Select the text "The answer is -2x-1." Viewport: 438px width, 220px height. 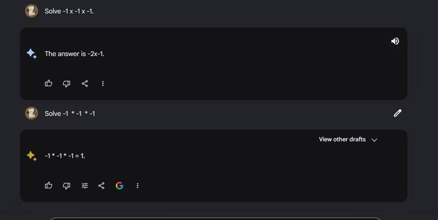tap(74, 54)
